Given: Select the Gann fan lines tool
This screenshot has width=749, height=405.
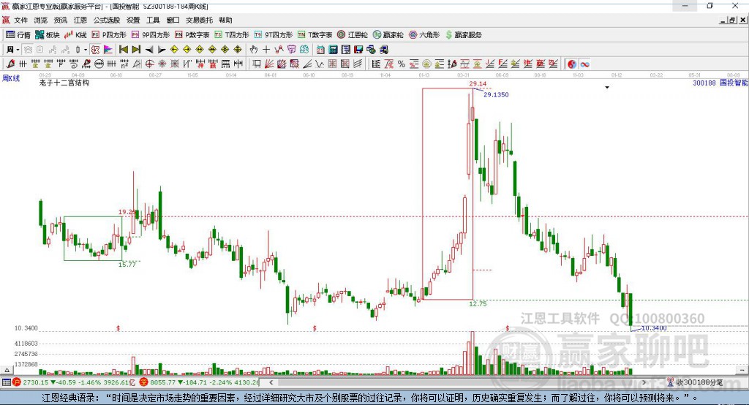Looking at the screenshot, I should click(269, 64).
